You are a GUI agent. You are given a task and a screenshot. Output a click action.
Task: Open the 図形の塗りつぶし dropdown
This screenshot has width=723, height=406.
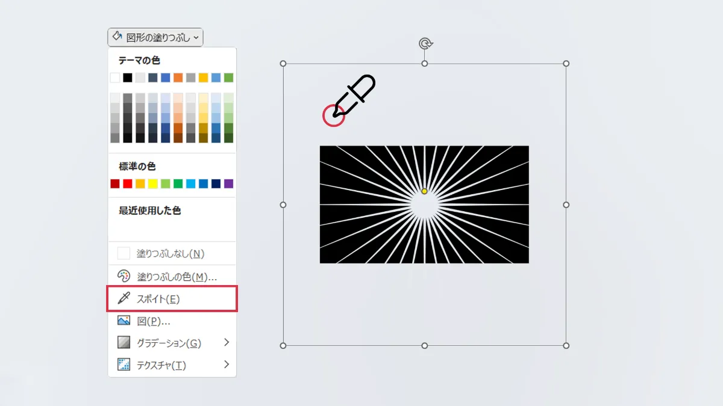pyautogui.click(x=155, y=37)
